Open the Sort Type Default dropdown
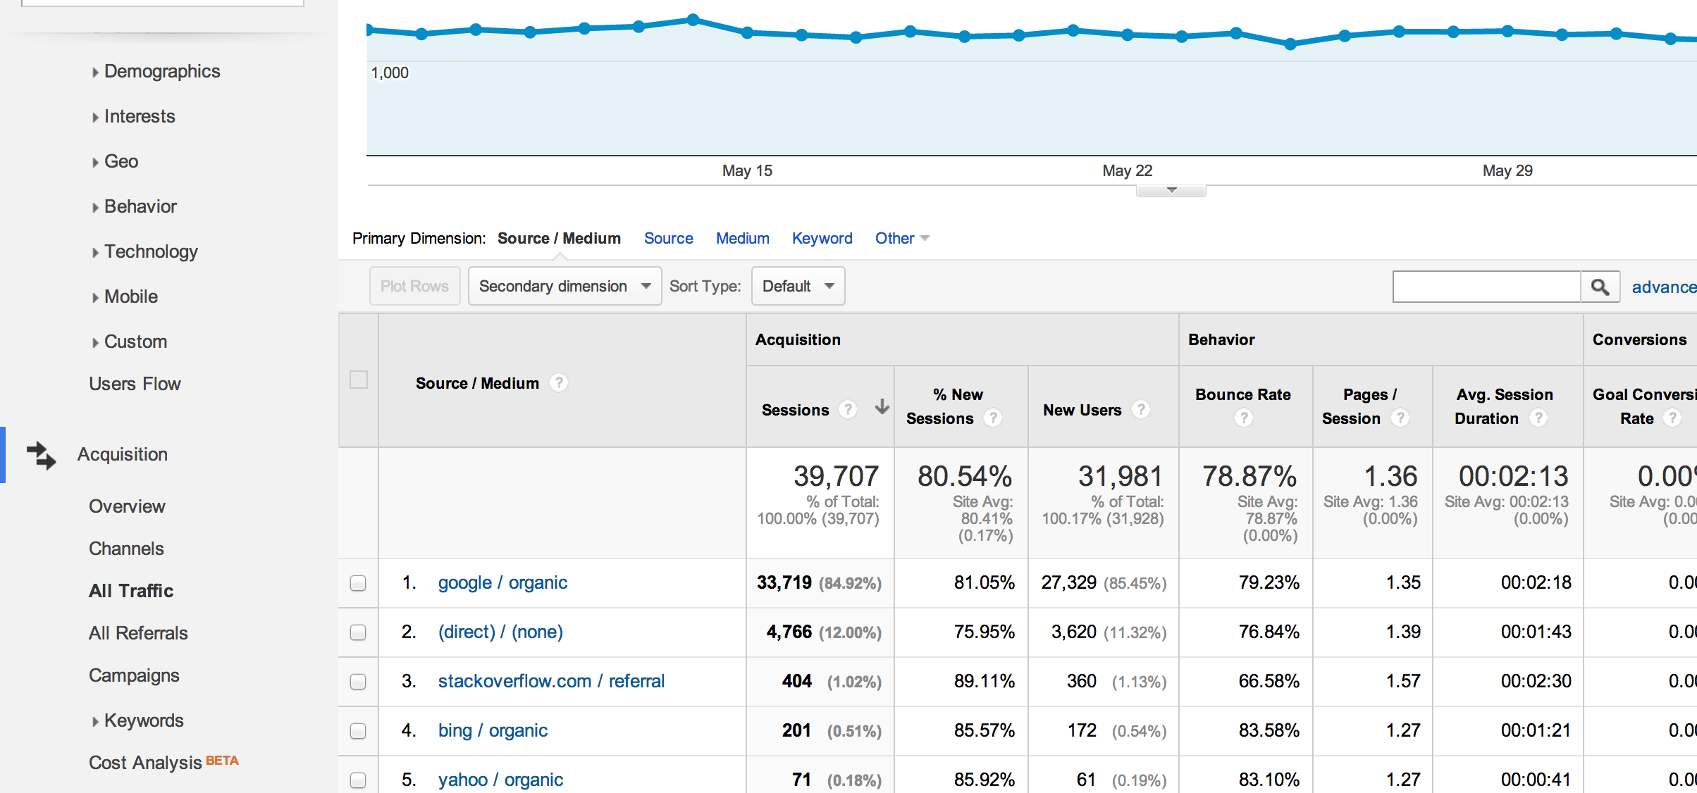The height and width of the screenshot is (793, 1697). pos(797,286)
